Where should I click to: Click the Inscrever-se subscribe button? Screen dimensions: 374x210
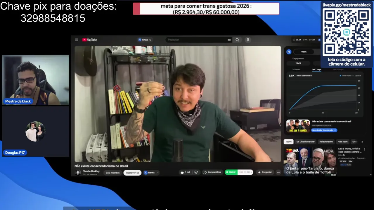(x=132, y=173)
